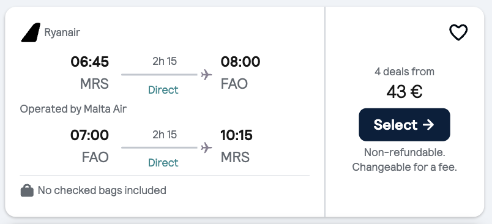
Task: Click the Ryanair tail logo icon
Action: (x=31, y=32)
